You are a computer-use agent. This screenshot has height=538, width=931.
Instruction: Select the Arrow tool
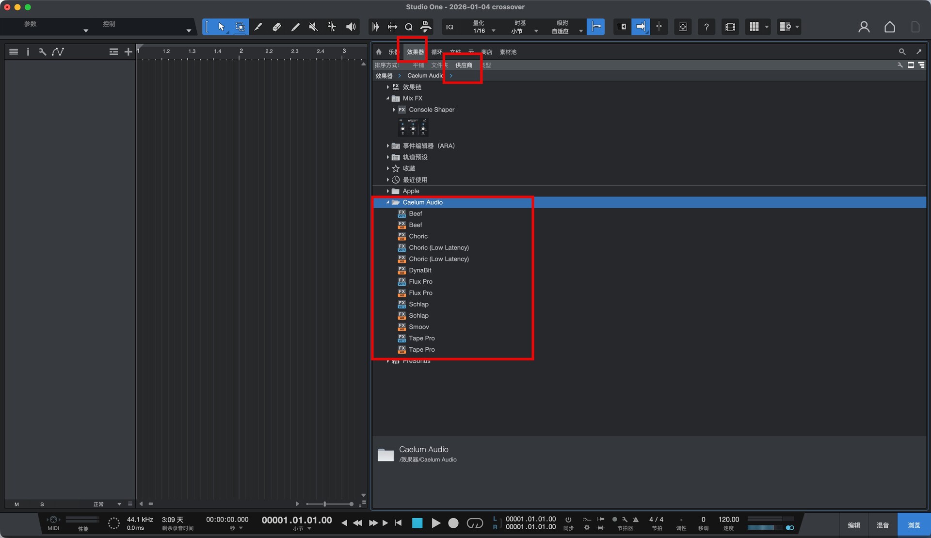point(221,27)
